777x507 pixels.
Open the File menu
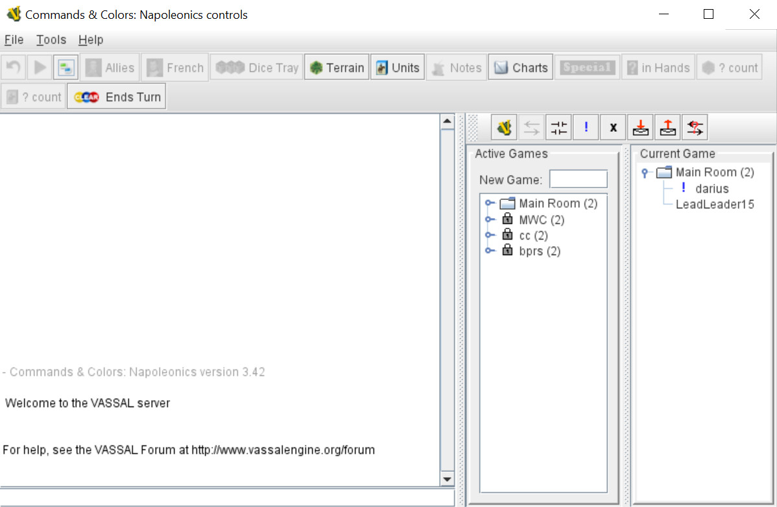(14, 40)
